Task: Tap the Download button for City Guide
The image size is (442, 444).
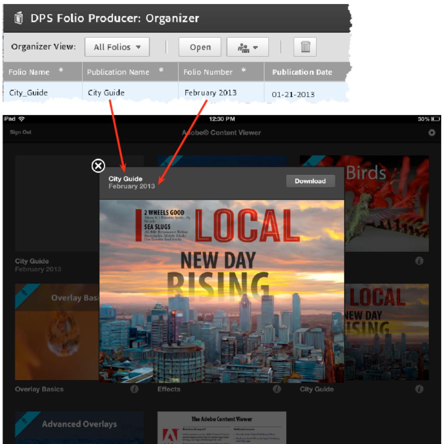Action: tap(310, 181)
